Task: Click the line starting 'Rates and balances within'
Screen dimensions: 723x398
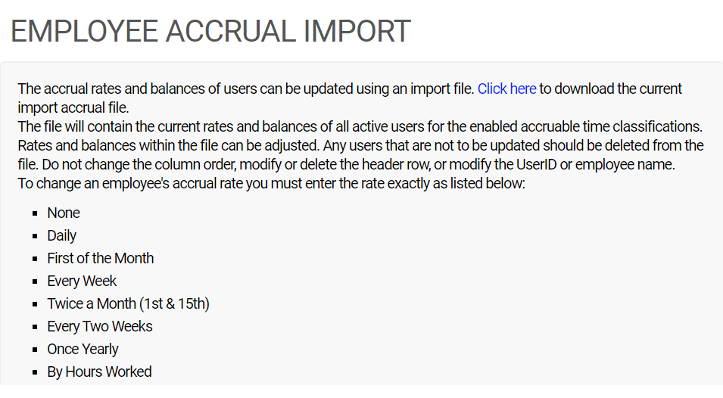Action: [x=360, y=145]
